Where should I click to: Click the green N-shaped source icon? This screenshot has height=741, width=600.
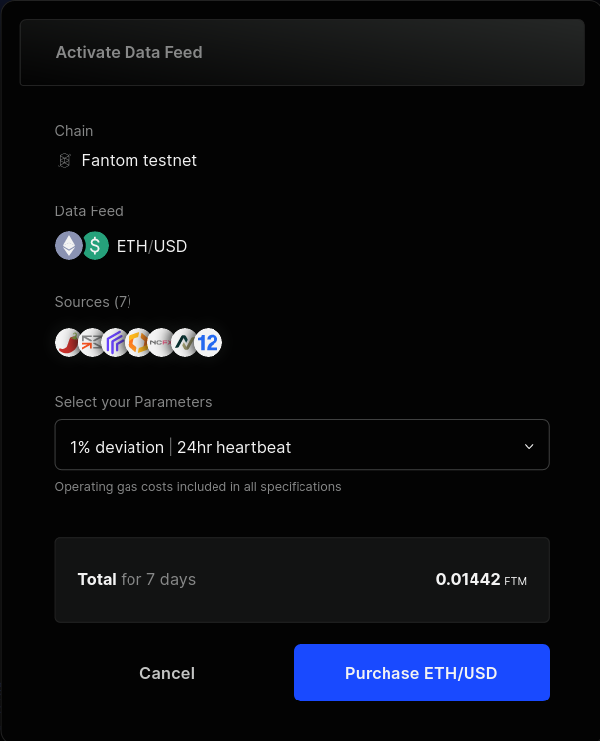point(185,343)
